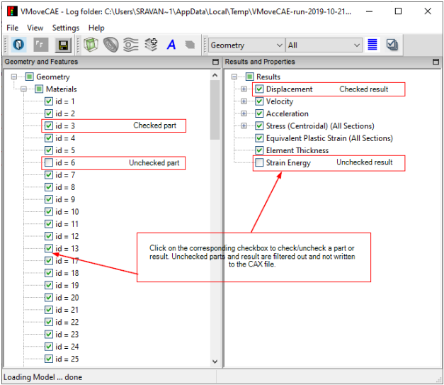Viewport: 444px width, 385px height.
Task: Uncheck the Element Thickness checkbox
Action: click(x=259, y=150)
